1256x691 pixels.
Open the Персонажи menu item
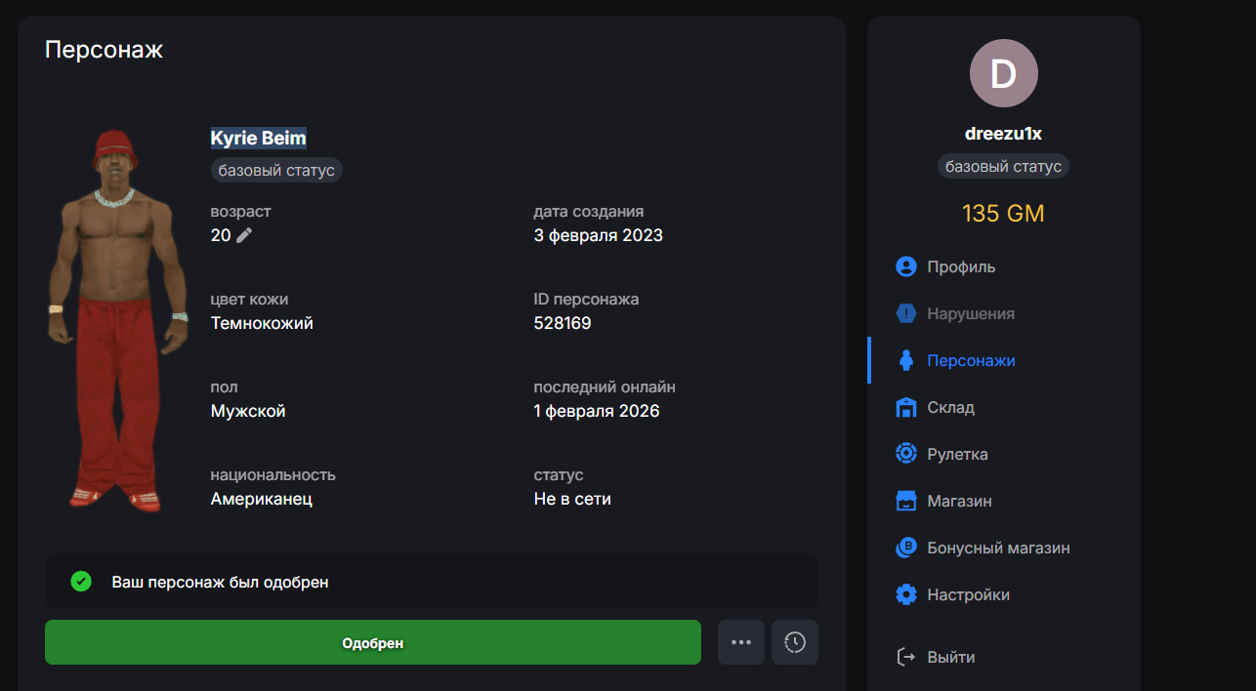pos(971,360)
